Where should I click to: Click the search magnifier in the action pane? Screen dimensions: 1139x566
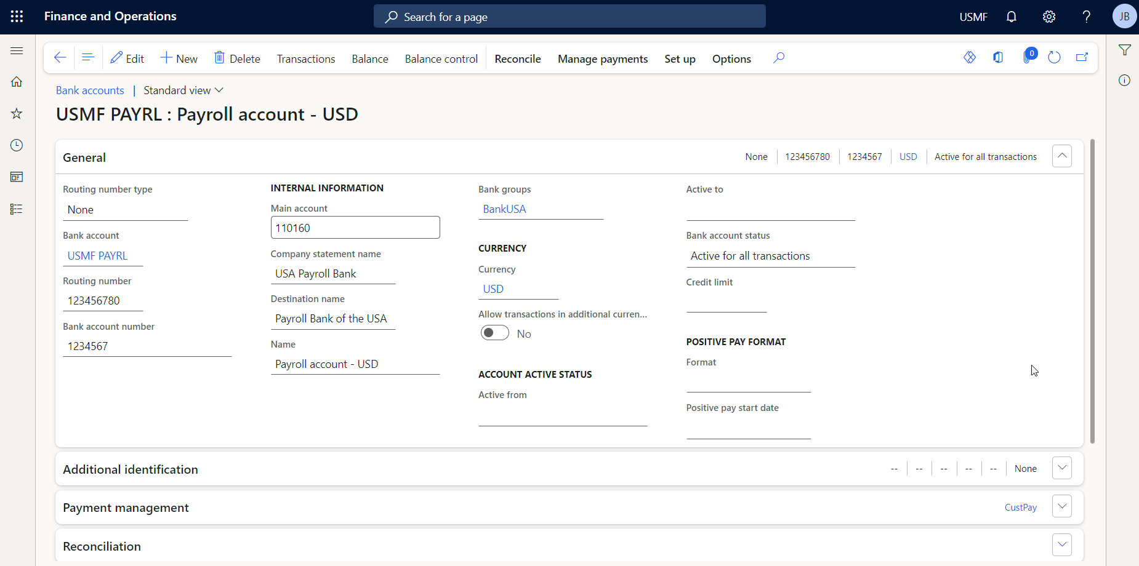point(779,57)
